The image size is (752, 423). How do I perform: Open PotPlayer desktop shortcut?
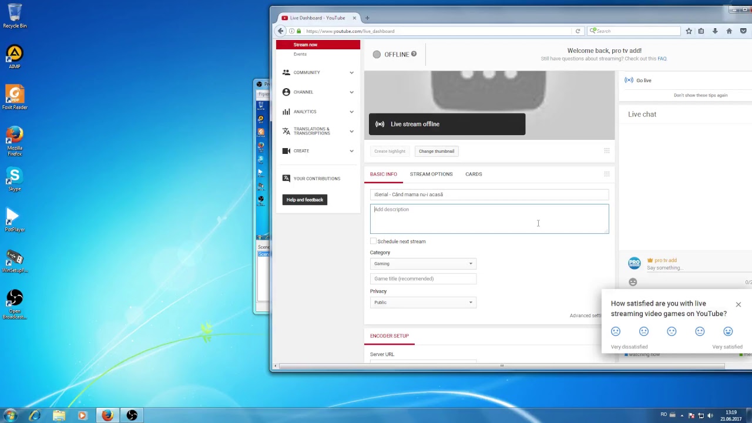click(x=15, y=220)
